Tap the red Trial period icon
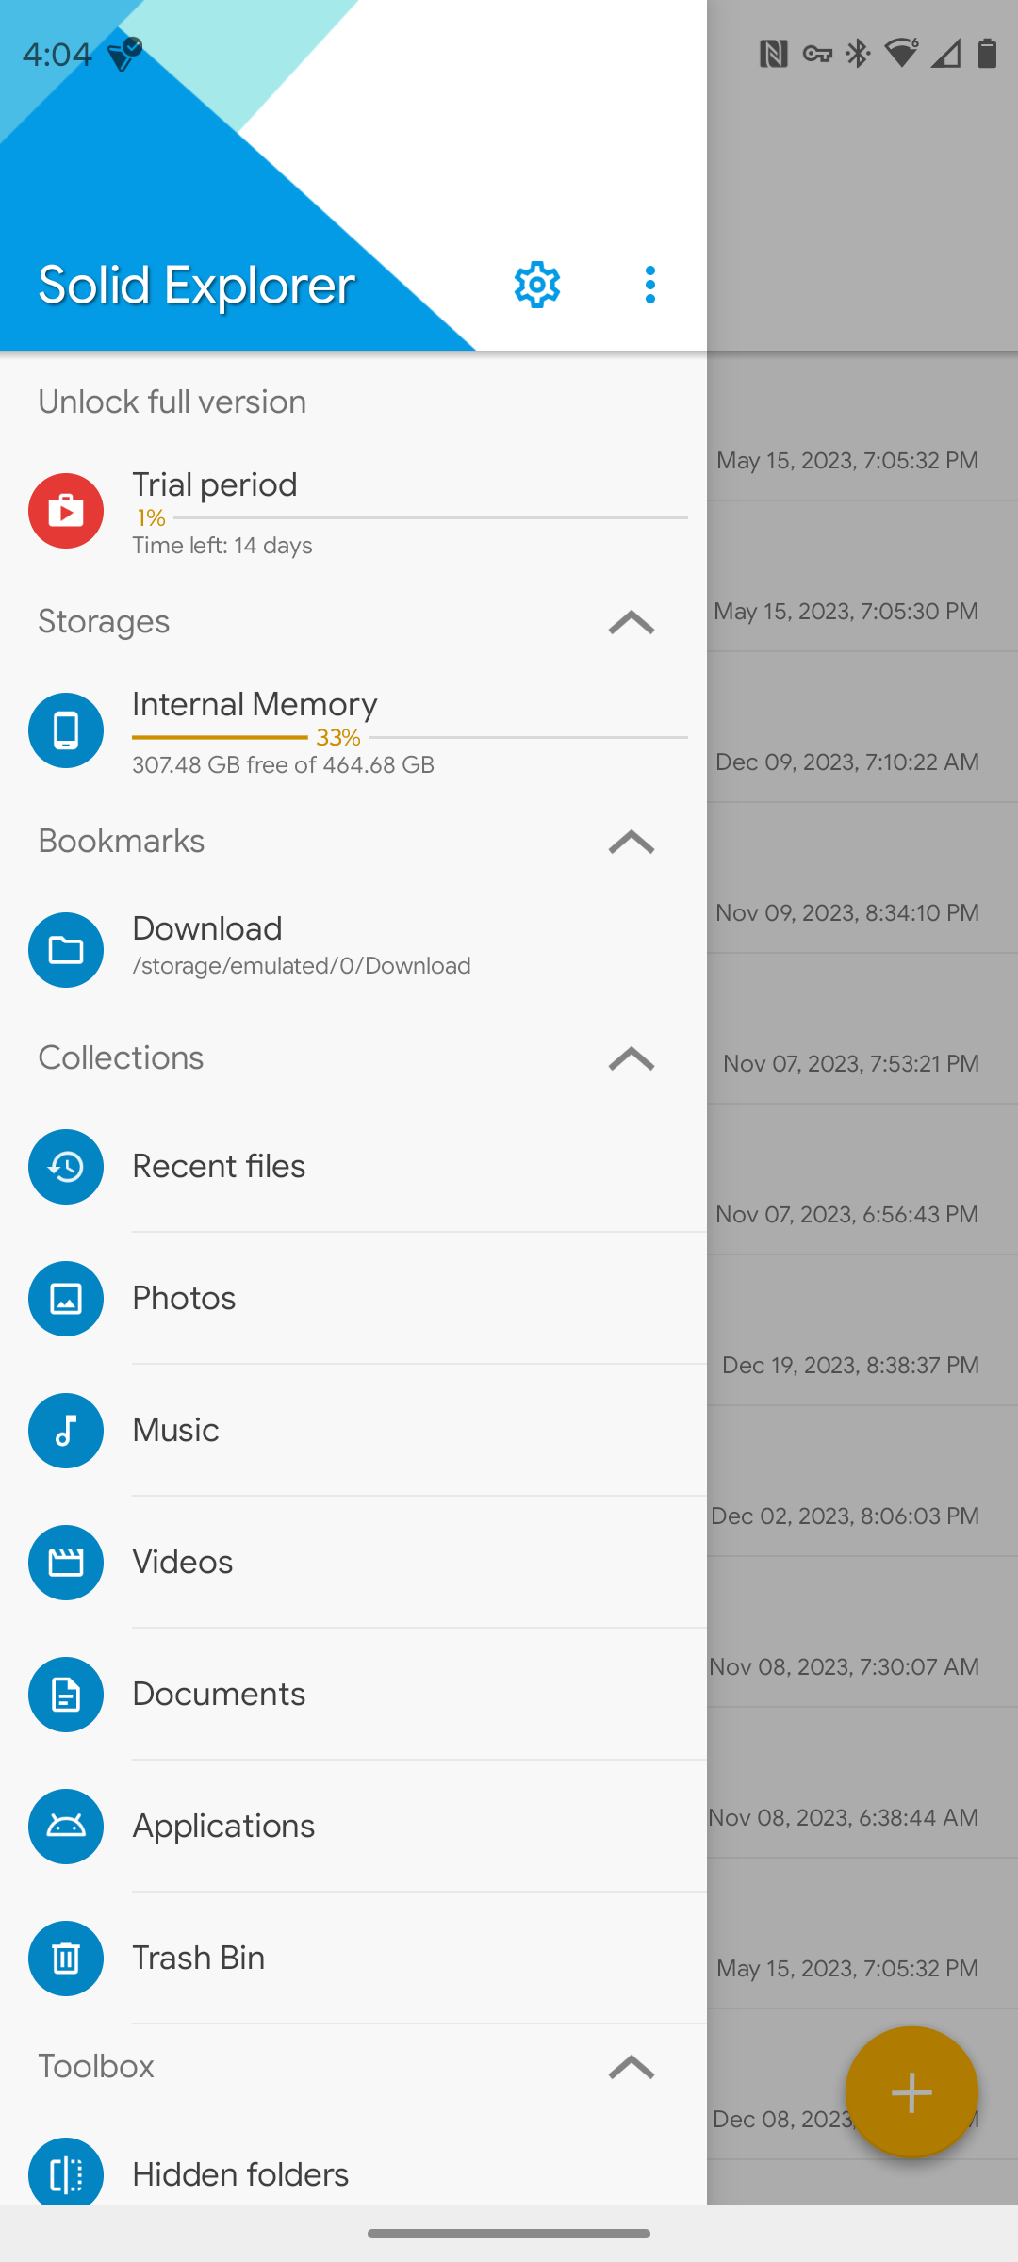Viewport: 1018px width, 2262px height. (x=66, y=511)
